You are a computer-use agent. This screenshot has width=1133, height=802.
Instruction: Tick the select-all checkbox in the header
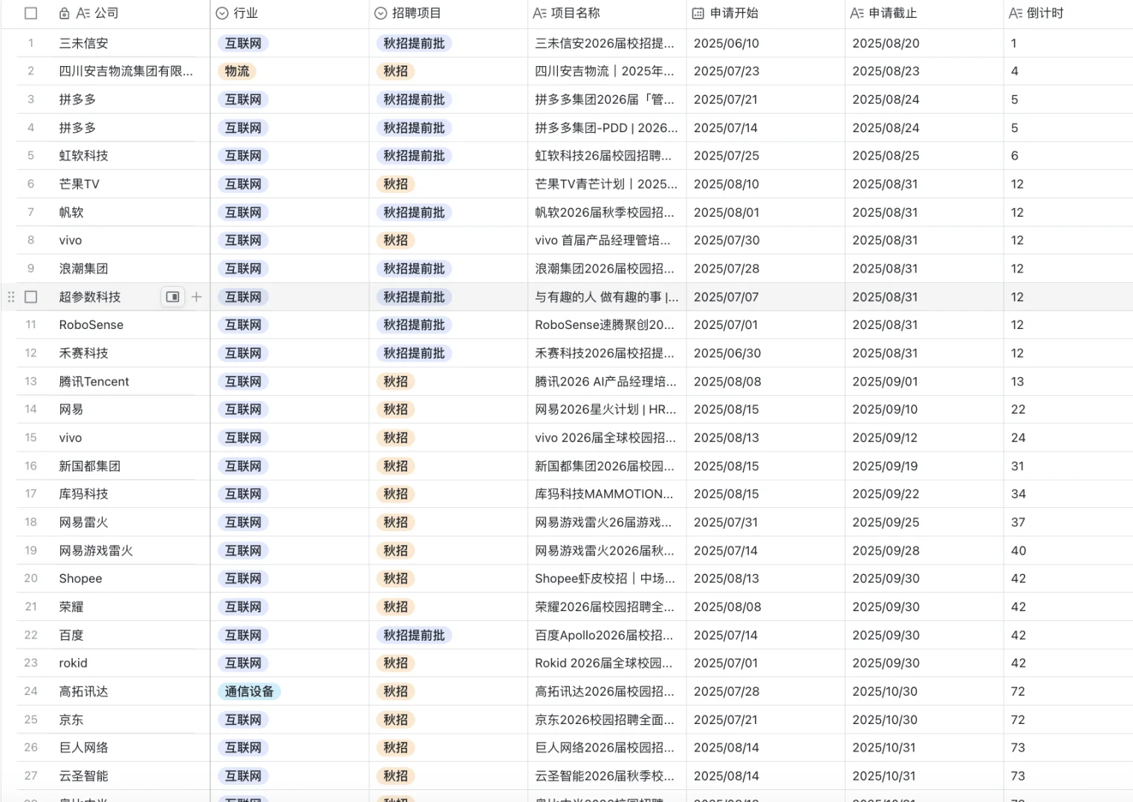(x=30, y=13)
